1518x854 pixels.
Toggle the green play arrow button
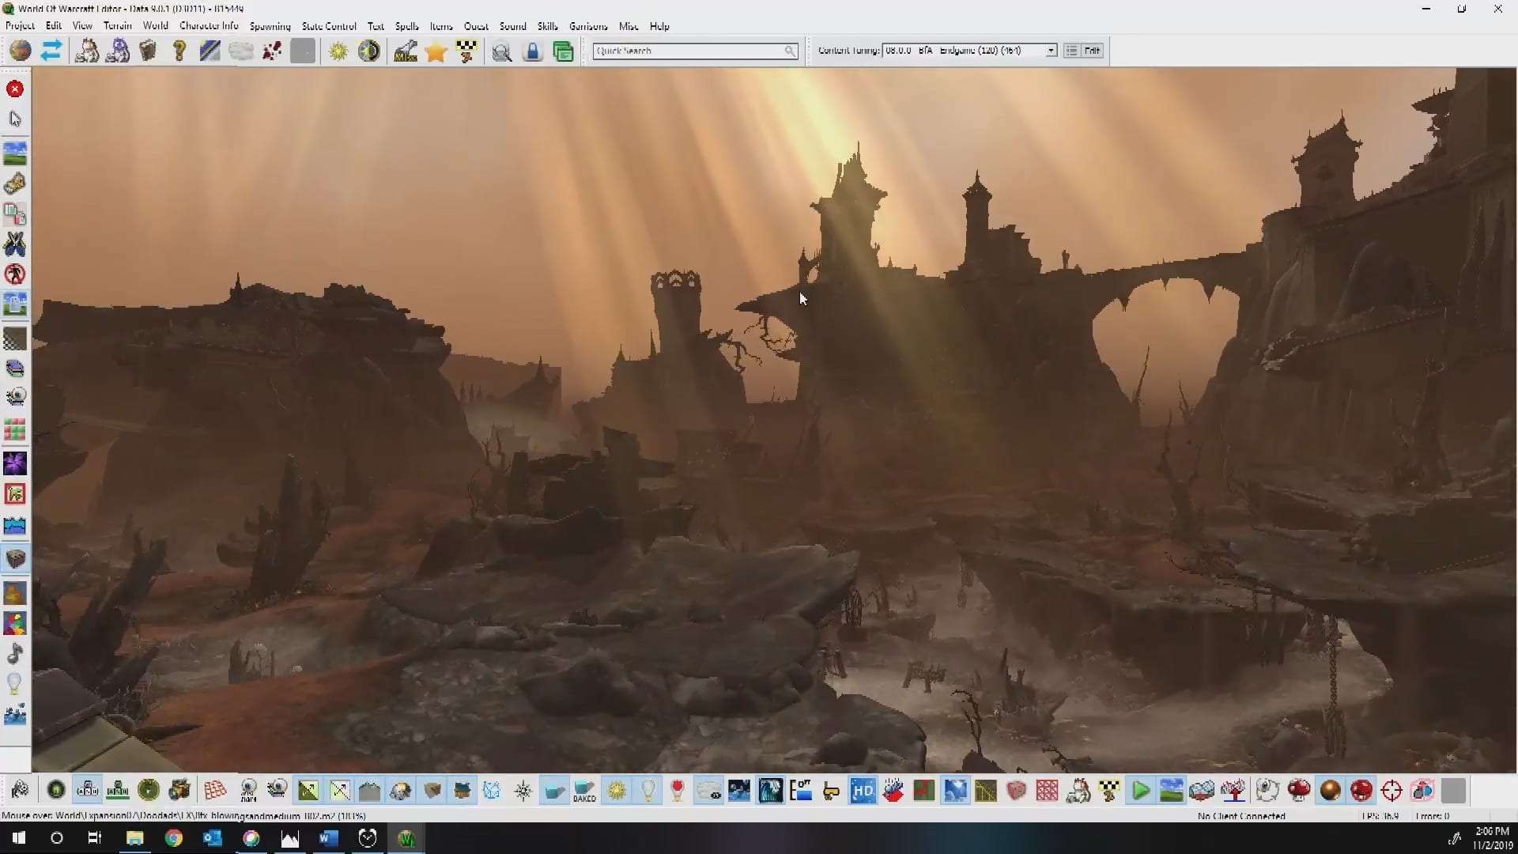tap(1140, 790)
